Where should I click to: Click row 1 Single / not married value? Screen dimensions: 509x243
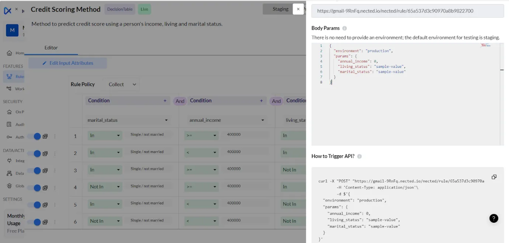click(149, 135)
